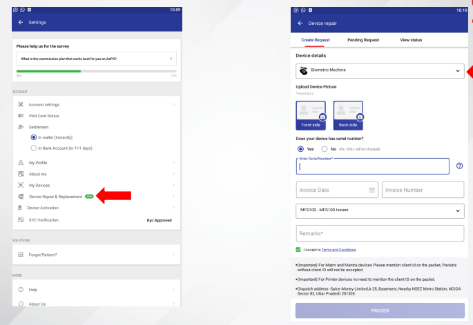Click the Invoice Number field

point(423,190)
